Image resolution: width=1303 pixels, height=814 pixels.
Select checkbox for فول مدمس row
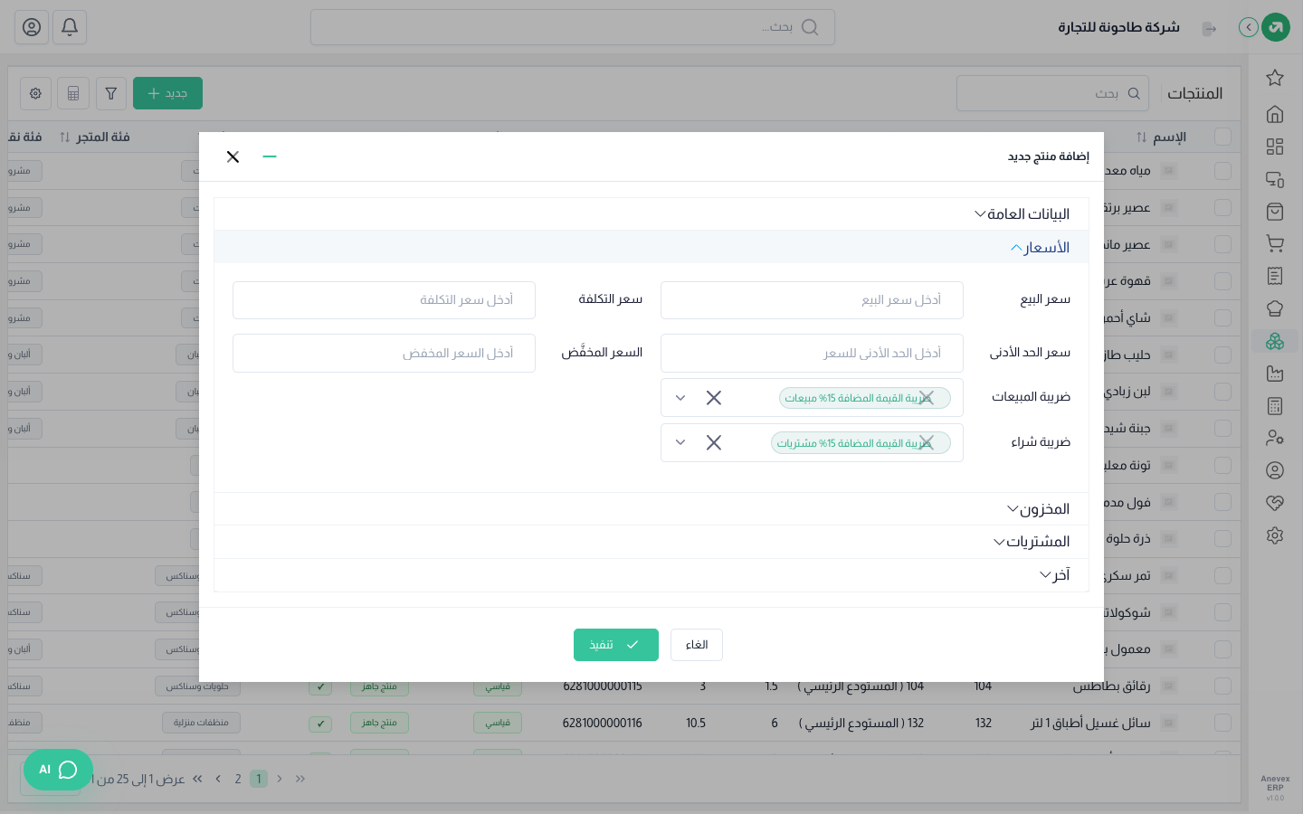[1223, 502]
